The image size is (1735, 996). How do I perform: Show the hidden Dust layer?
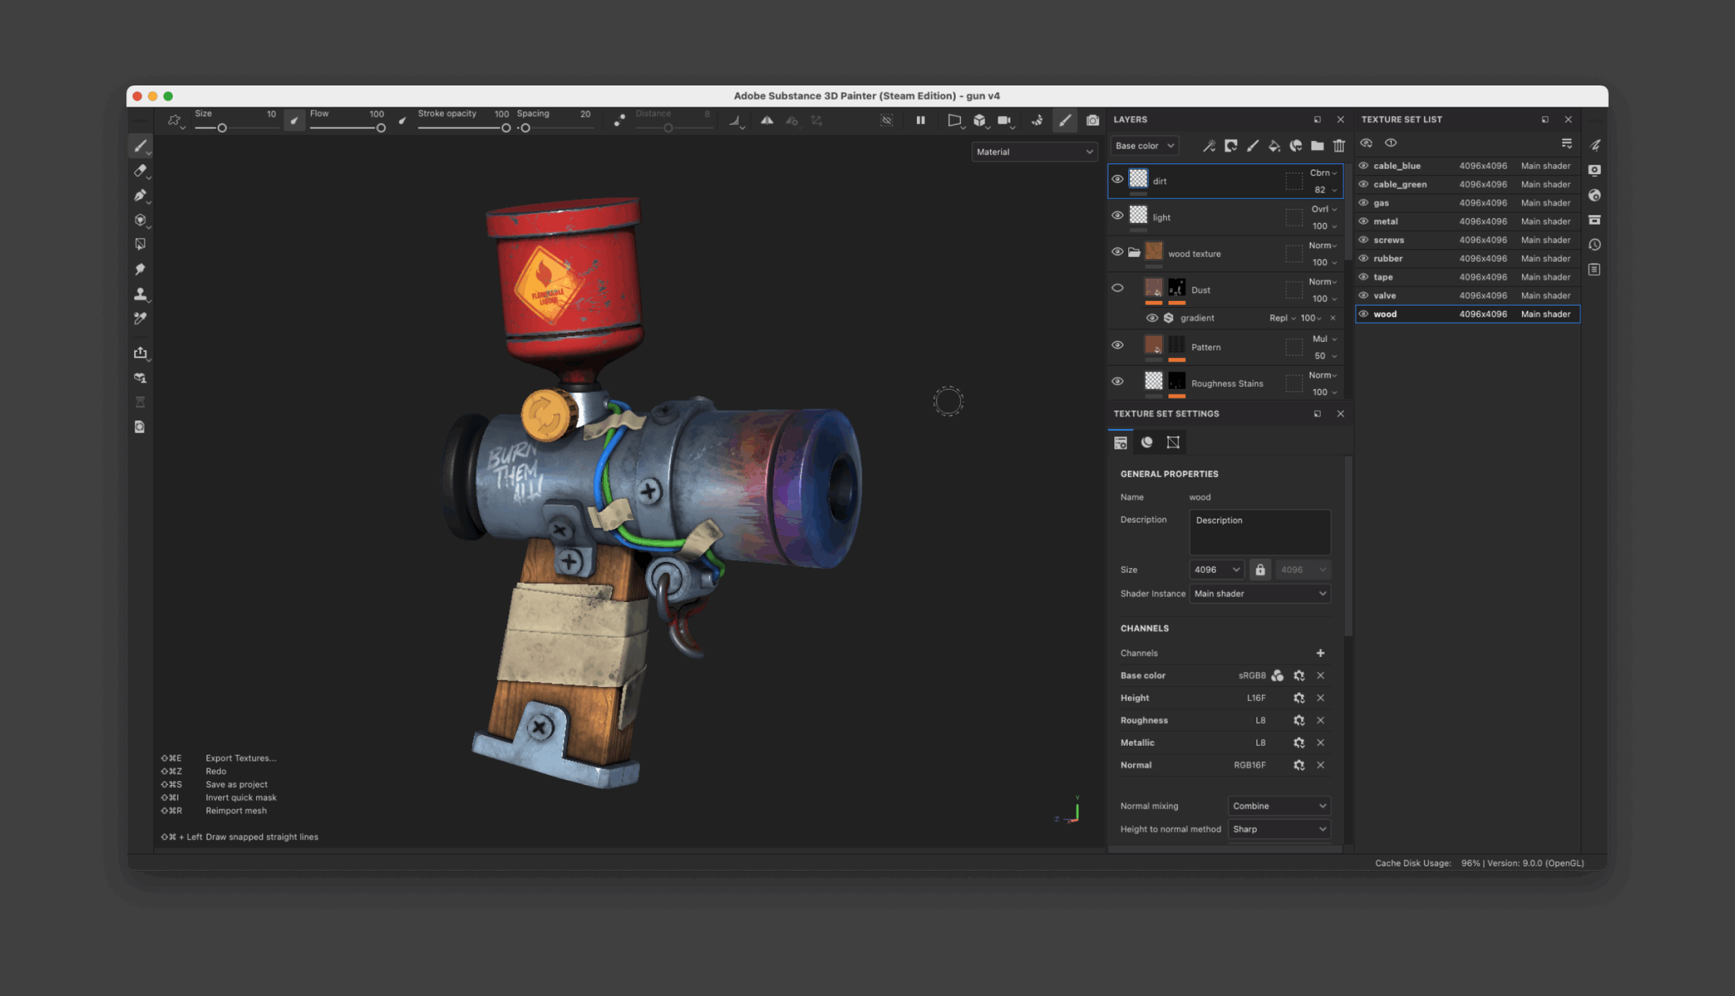pos(1117,288)
